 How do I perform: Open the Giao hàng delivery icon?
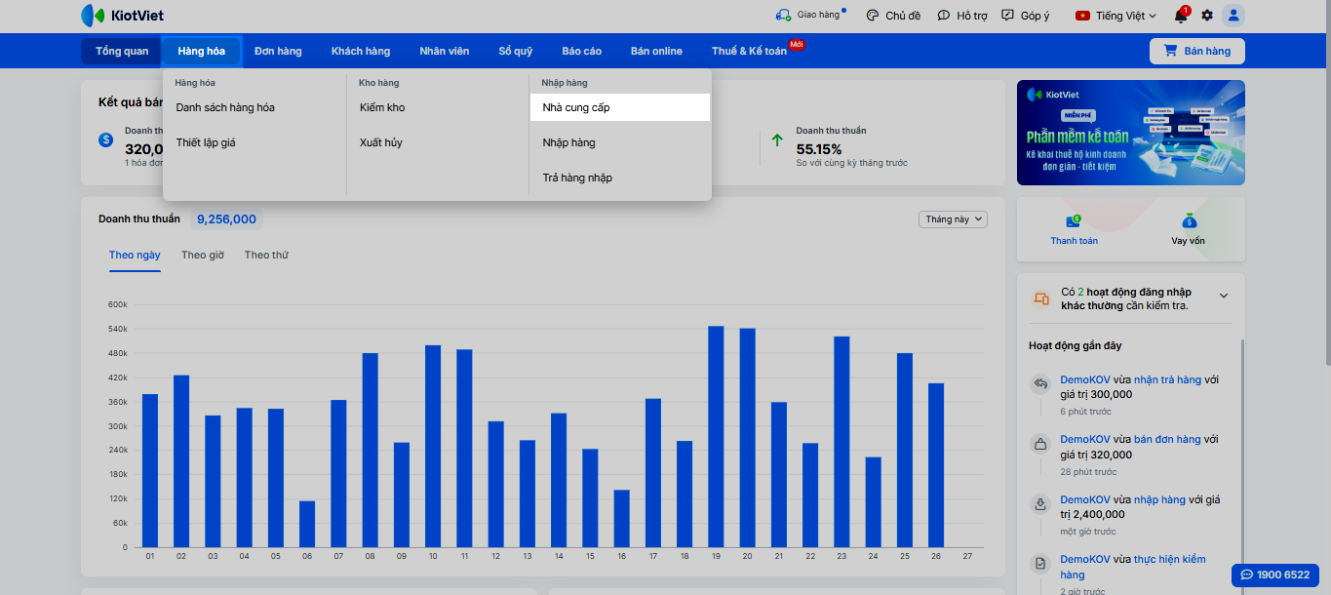pos(783,16)
